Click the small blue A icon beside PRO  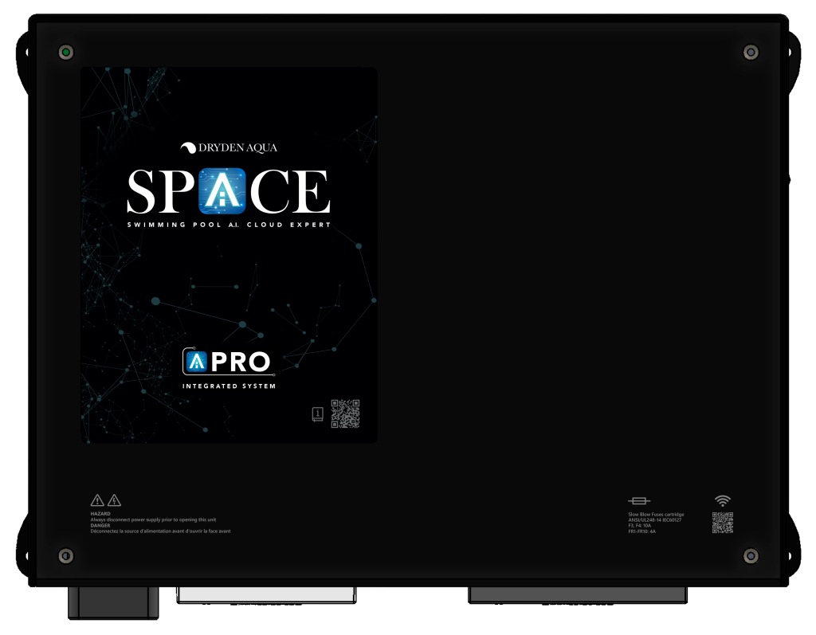tap(197, 361)
